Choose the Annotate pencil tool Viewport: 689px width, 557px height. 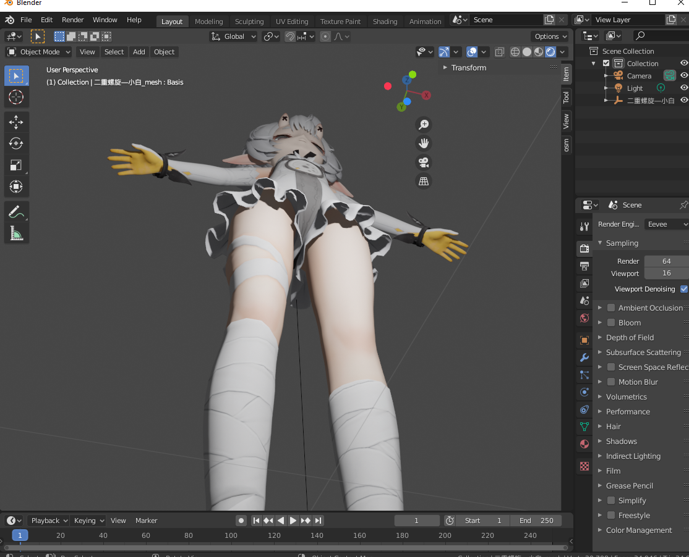(x=16, y=212)
